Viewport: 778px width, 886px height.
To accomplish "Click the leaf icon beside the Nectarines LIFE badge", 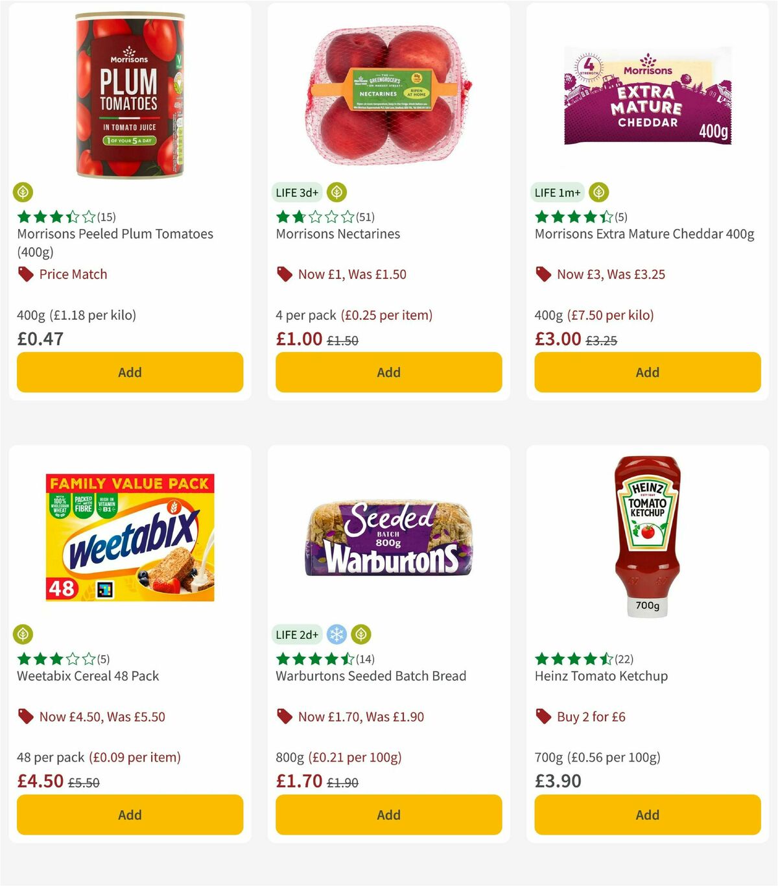I will 338,192.
